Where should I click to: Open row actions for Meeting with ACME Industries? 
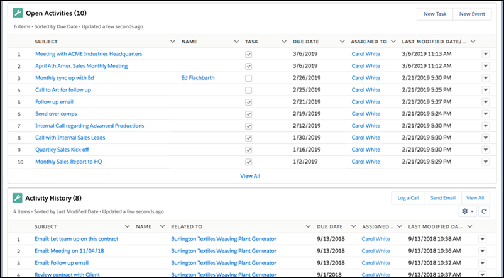click(x=486, y=54)
